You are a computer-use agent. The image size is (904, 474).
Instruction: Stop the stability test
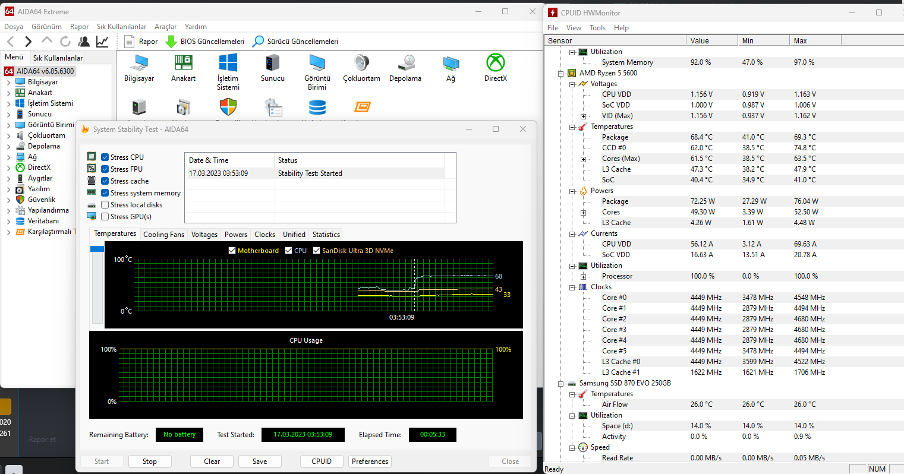click(x=150, y=462)
